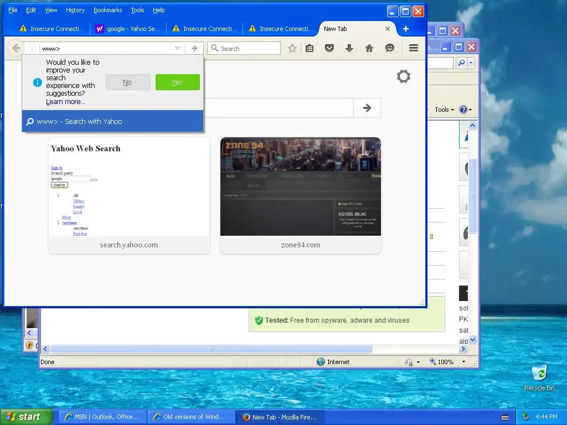Viewport: 567px width, 425px height.
Task: Open the Bookmarks menu
Action: 108,10
